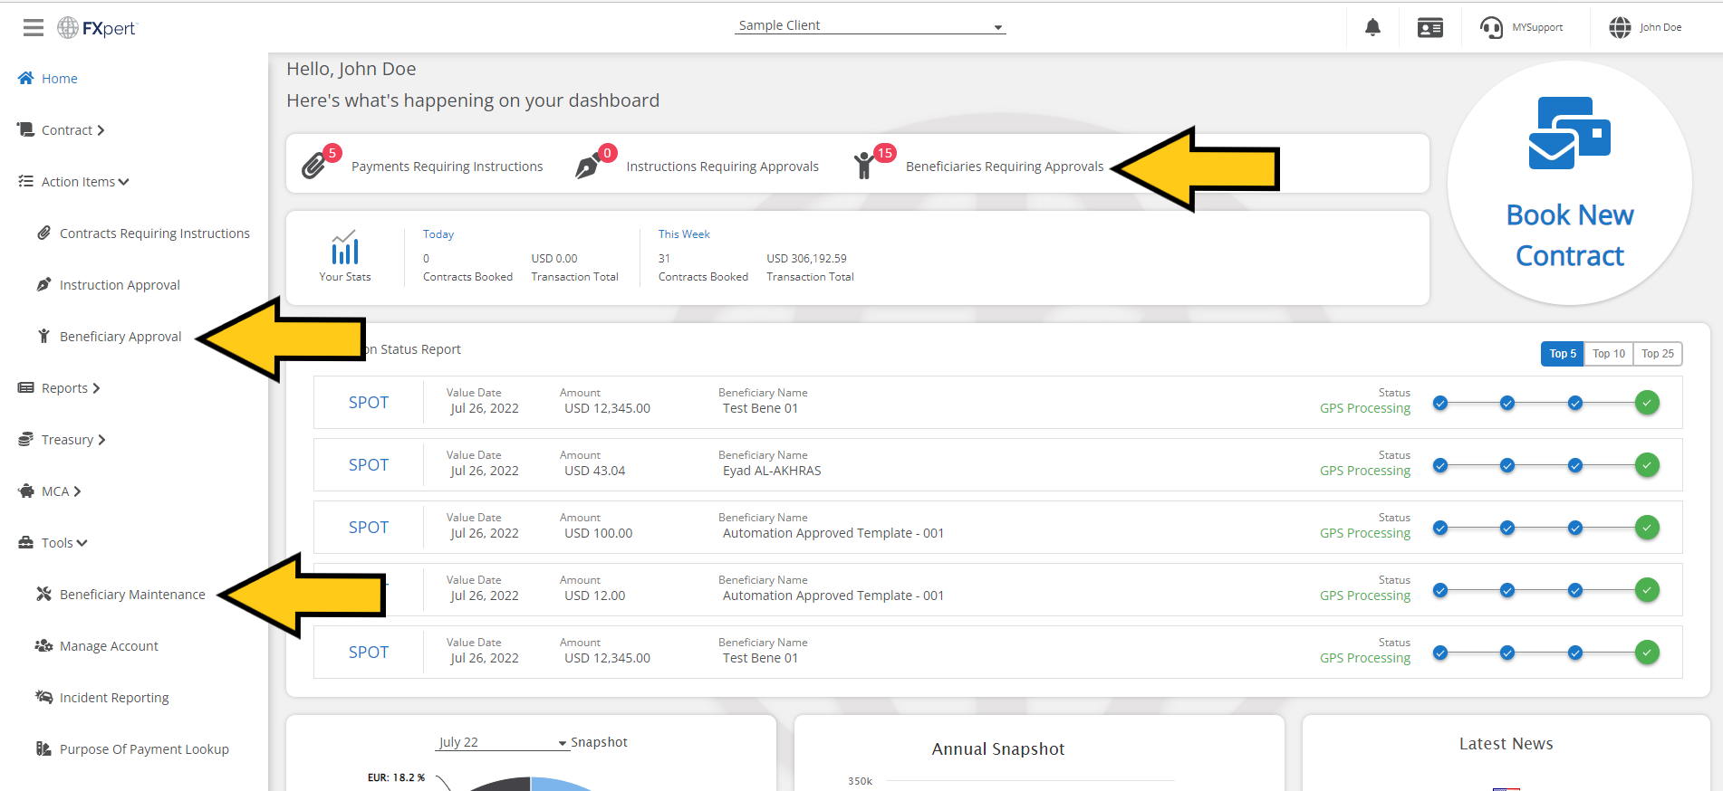Image resolution: width=1723 pixels, height=791 pixels.
Task: Click Beneficiaries Requiring Approvals link
Action: click(x=1005, y=167)
